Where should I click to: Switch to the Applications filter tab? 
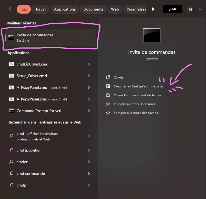65,9
